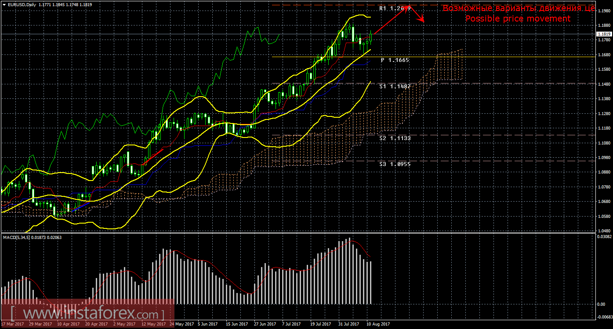Click the 1.1280 price axis label
The width and height of the screenshot is (613, 329).
pos(604,113)
